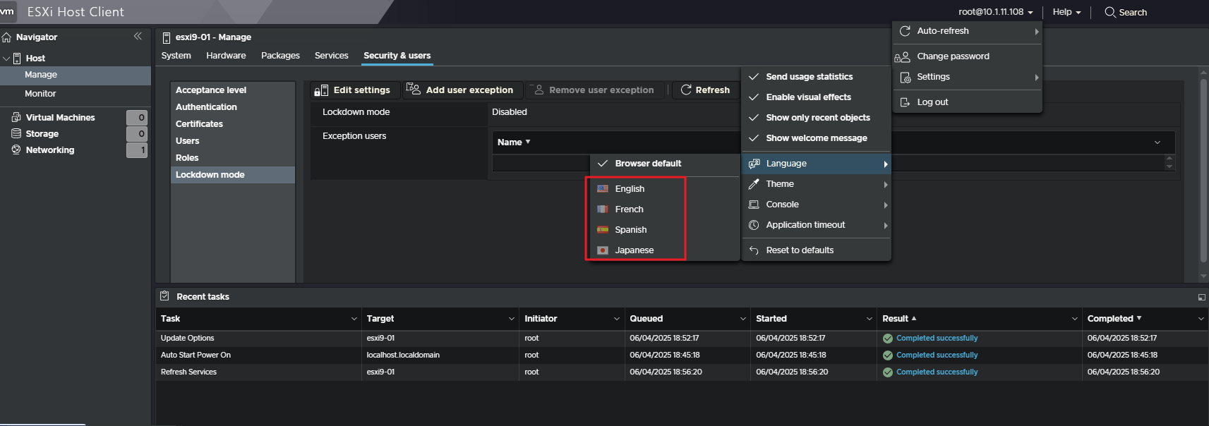
Task: Collapse the Navigator panel with the chevron icon
Action: (138, 36)
